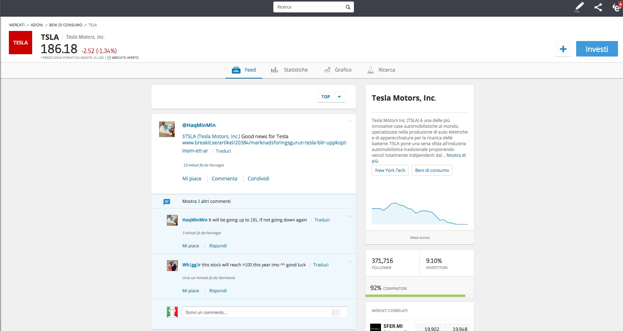Open HaqMinMin comment avatar
The width and height of the screenshot is (623, 331).
pyautogui.click(x=172, y=220)
